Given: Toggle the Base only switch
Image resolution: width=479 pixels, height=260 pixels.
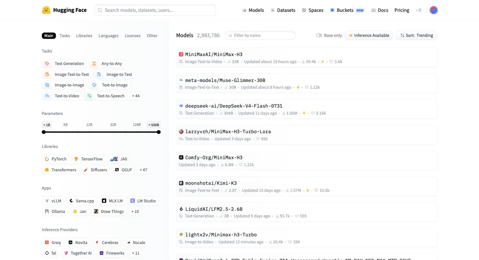Looking at the screenshot, I should click(x=319, y=35).
